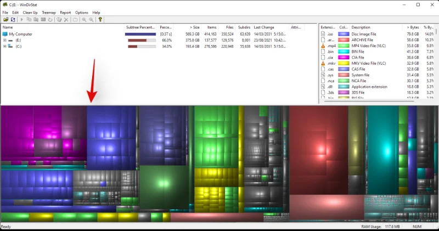Screen dimensions: 439x231
Task: Click the Delete X toolbar icon
Action: tap(66, 19)
